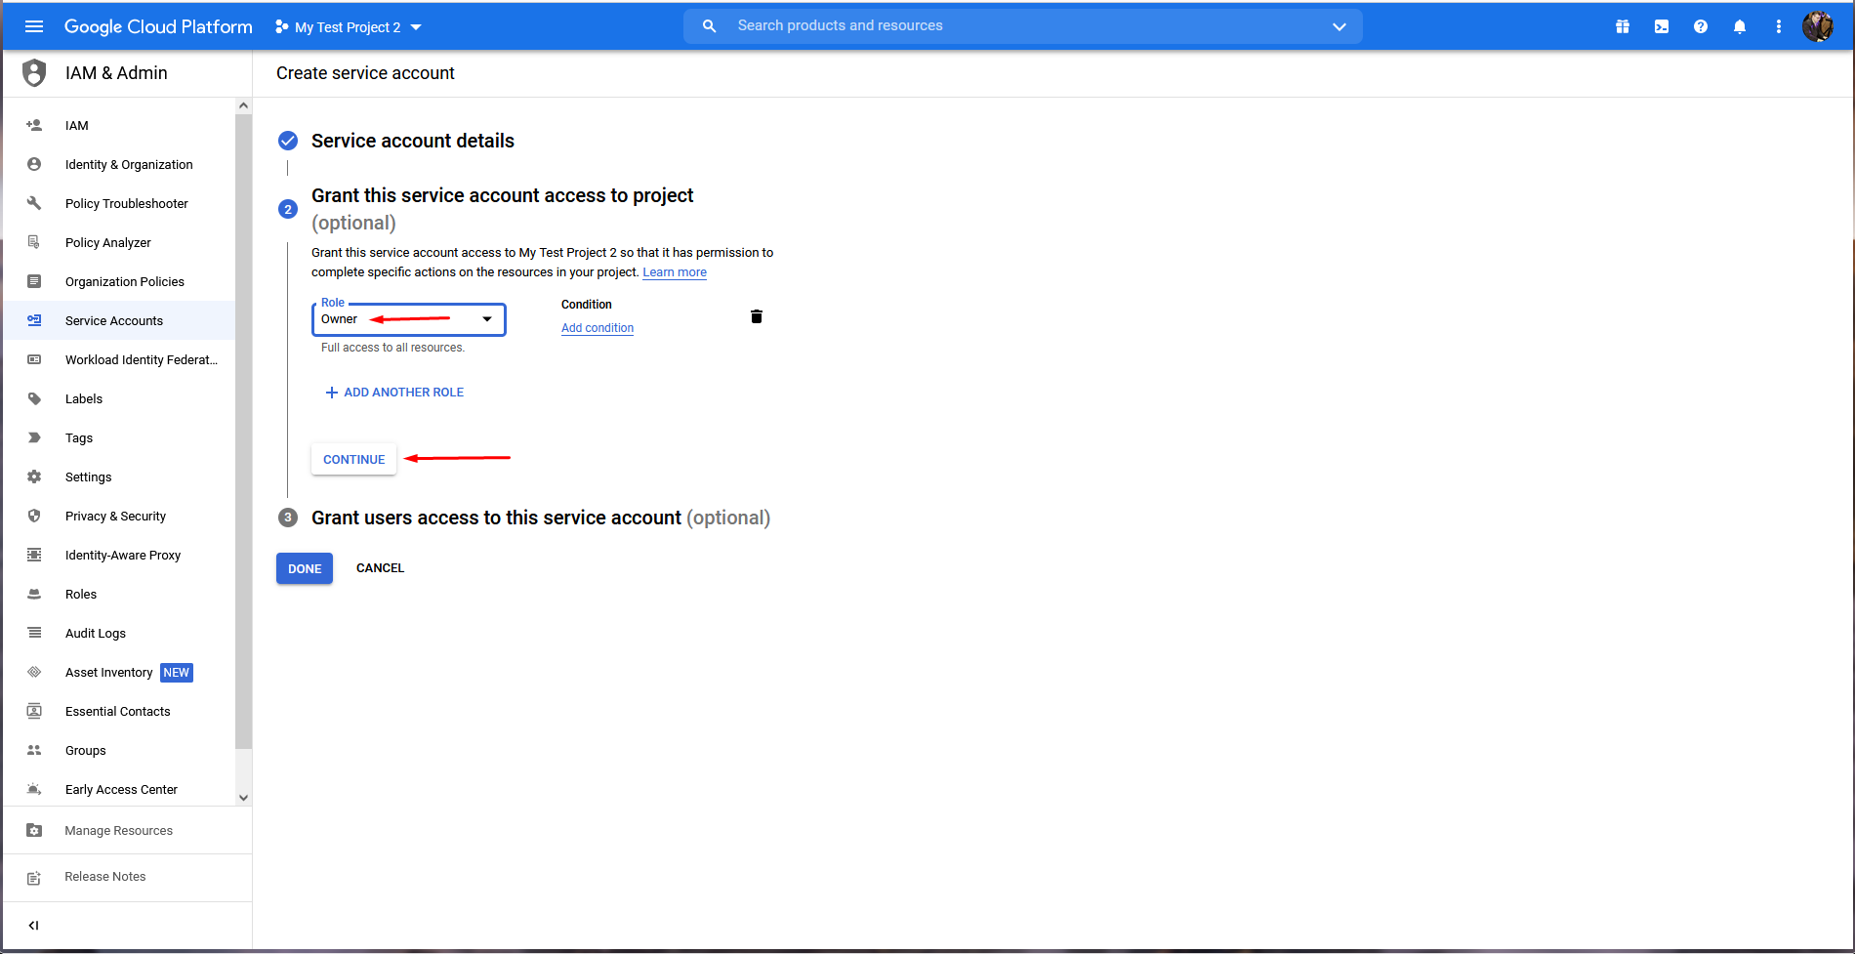This screenshot has width=1855, height=954.
Task: Click the sidebar scroll down arrow
Action: (x=243, y=797)
